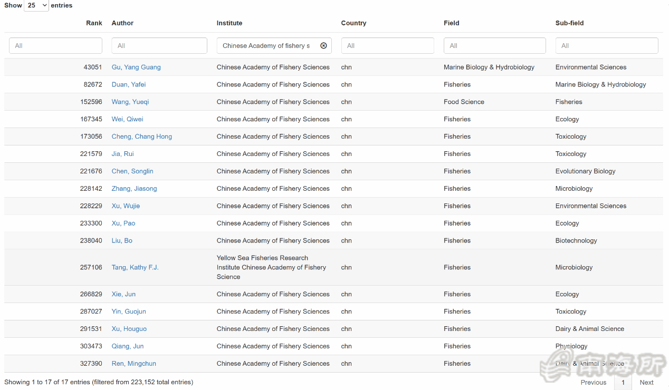The width and height of the screenshot is (669, 390).
Task: Clear the Institute filter with the X icon
Action: point(323,46)
